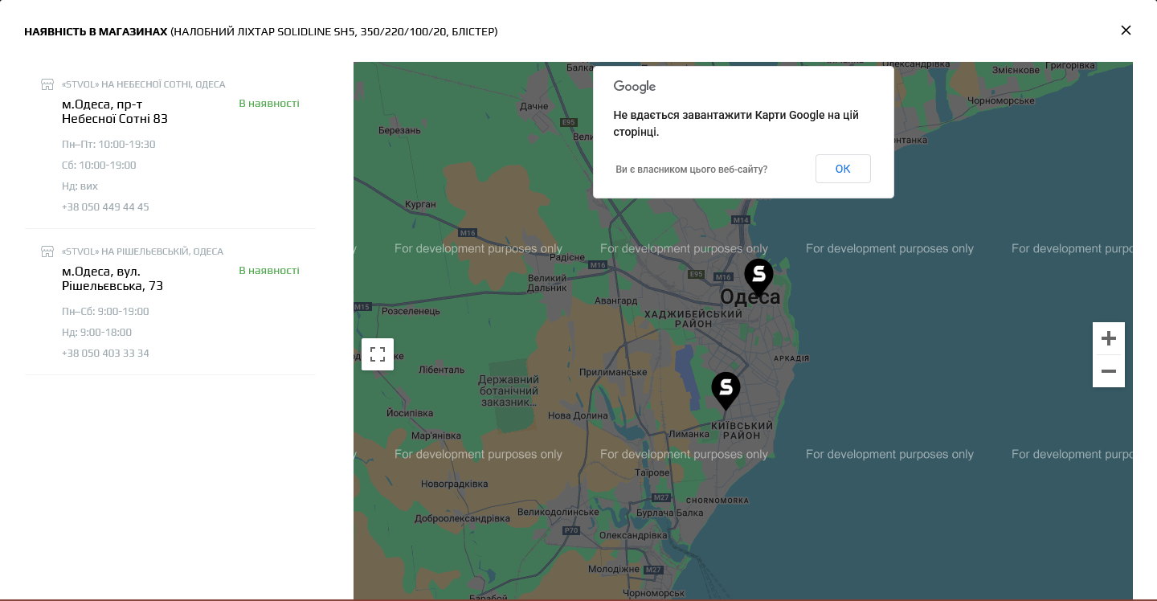This screenshot has width=1157, height=601.
Task: Click phone number +38 050 449 44 45
Action: 105,206
